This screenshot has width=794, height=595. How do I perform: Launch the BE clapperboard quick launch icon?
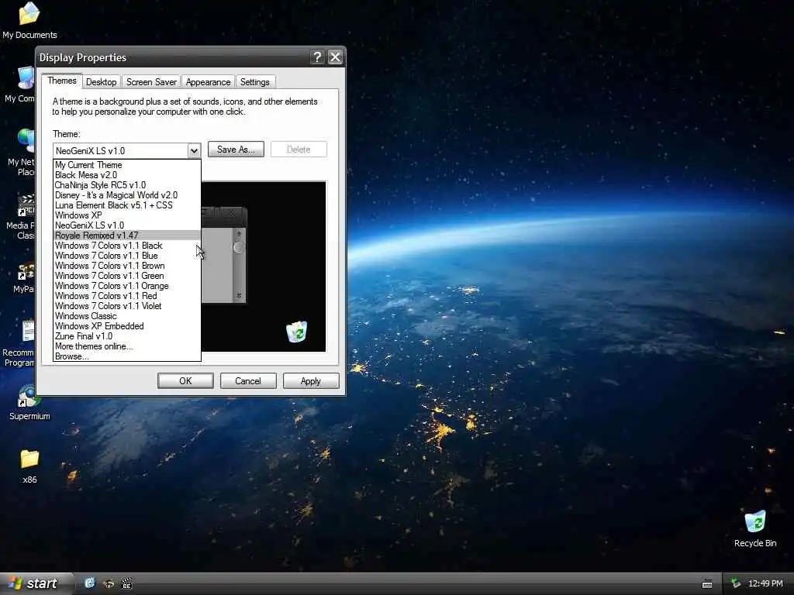(x=126, y=584)
